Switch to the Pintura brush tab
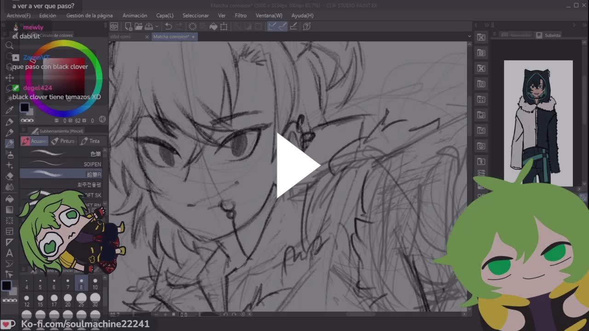The height and width of the screenshot is (331, 589). click(63, 141)
